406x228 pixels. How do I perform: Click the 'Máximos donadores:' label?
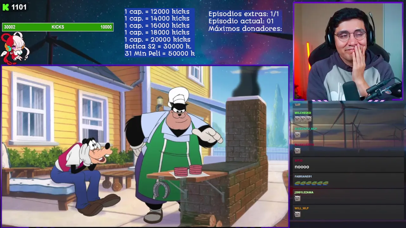pyautogui.click(x=245, y=29)
